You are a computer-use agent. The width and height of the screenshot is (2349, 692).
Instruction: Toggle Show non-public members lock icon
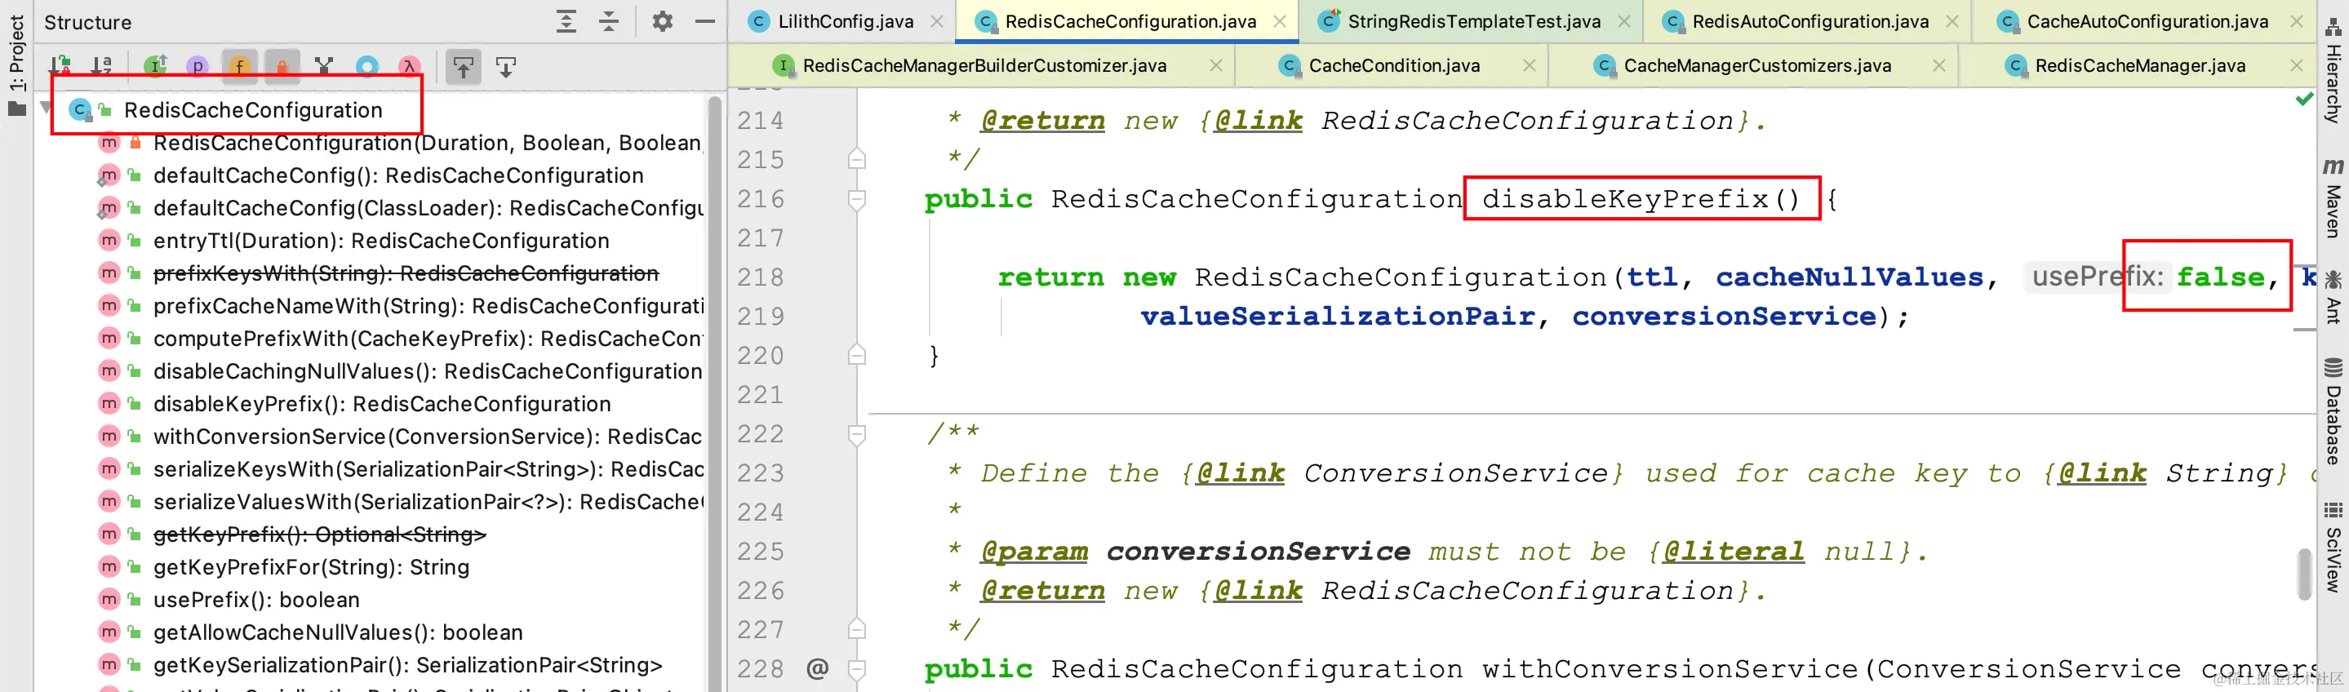(282, 65)
